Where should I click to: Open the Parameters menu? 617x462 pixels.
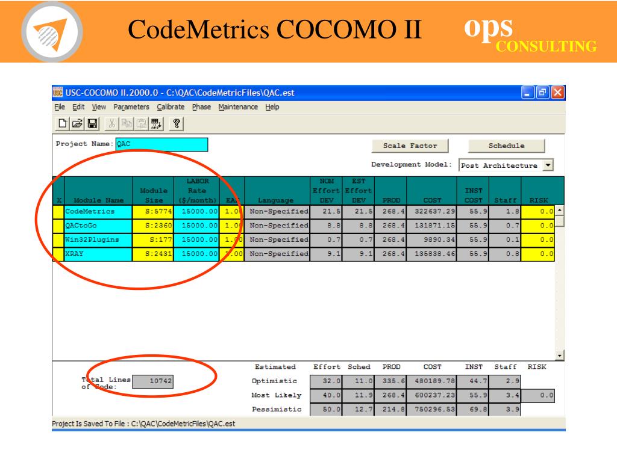pyautogui.click(x=131, y=107)
